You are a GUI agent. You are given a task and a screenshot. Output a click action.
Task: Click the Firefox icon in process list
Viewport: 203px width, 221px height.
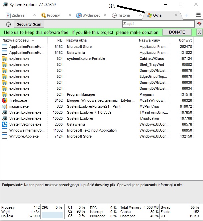(x=5, y=100)
